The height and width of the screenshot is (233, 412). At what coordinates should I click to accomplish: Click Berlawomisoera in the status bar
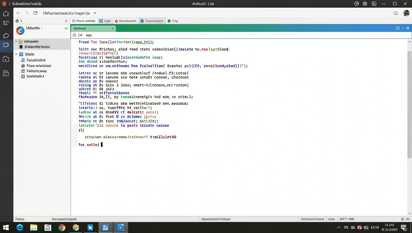312,219
